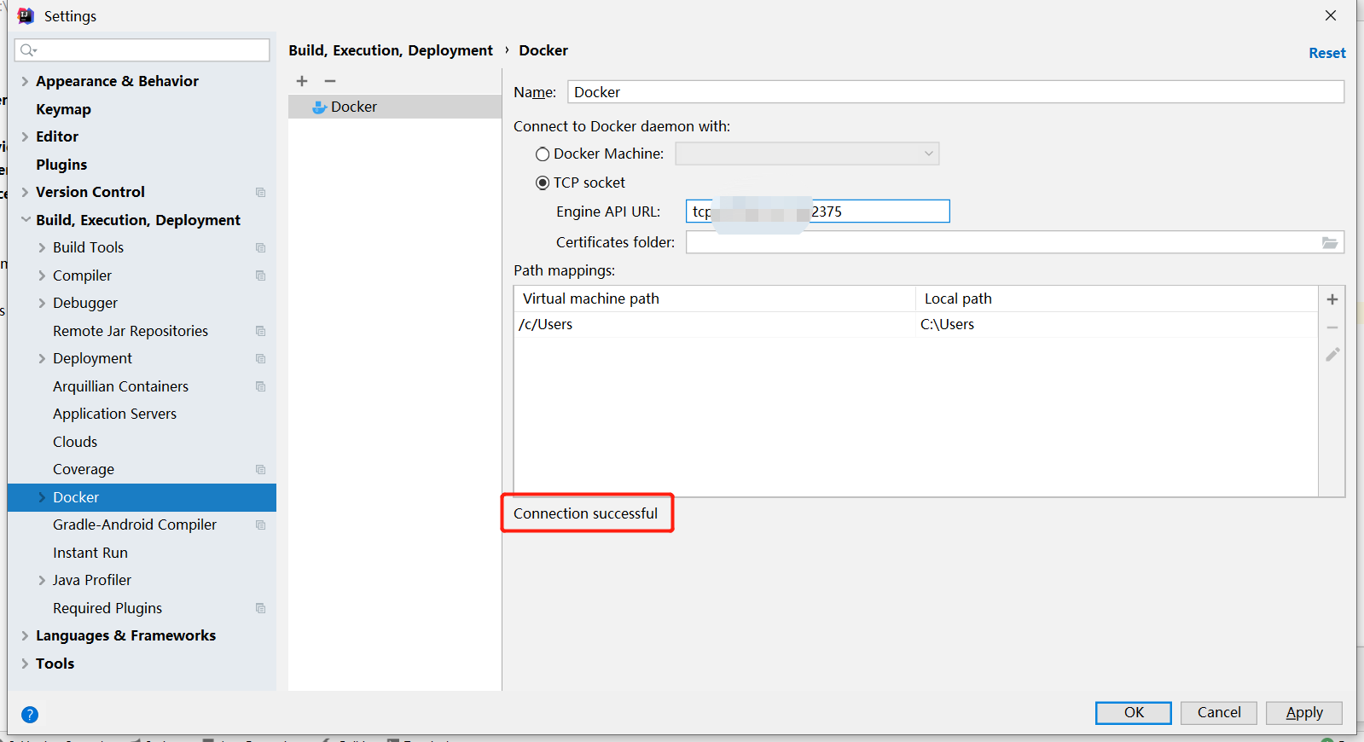Click project-level icon next to Coverage
The image size is (1364, 742).
coord(261,470)
